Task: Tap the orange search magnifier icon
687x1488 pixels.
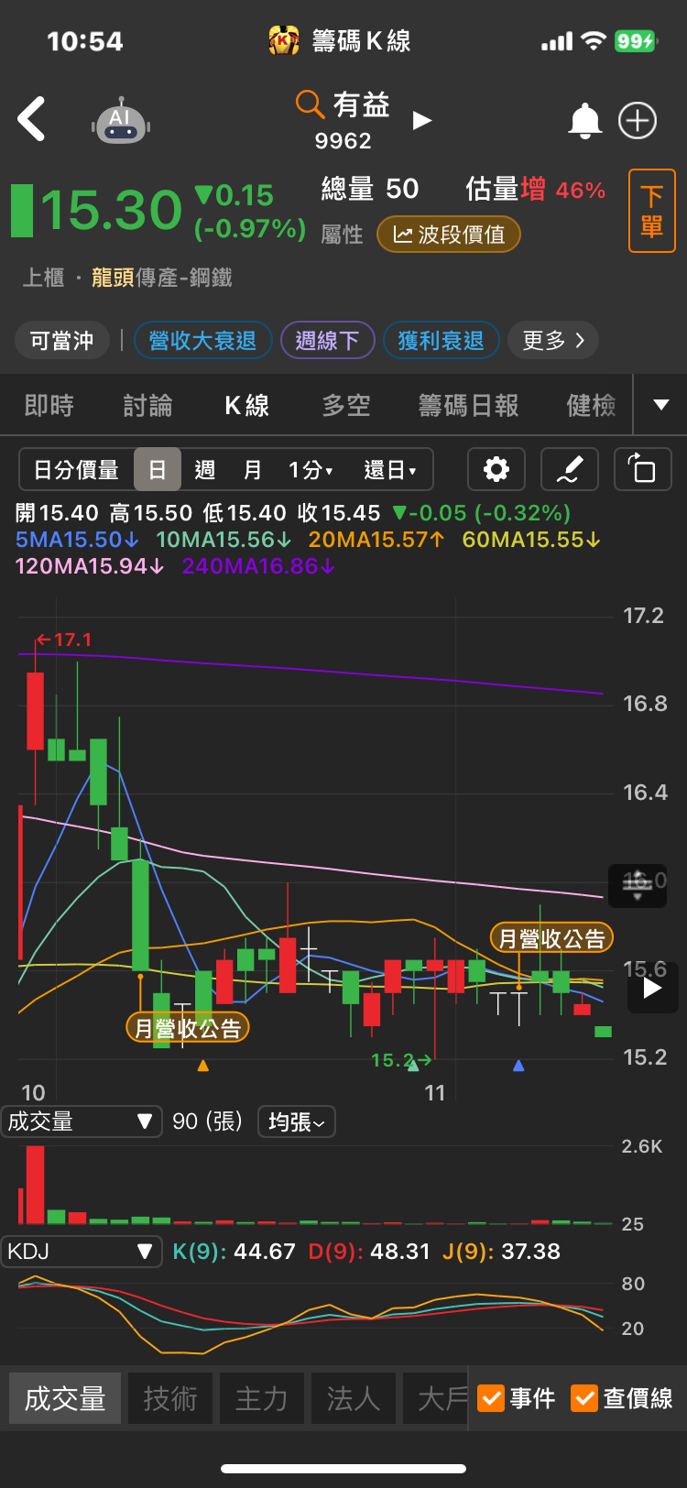Action: pos(310,104)
